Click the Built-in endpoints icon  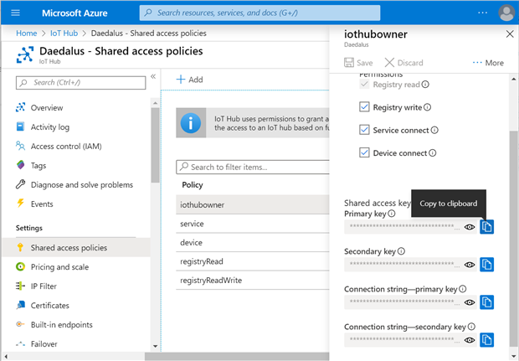(20, 324)
